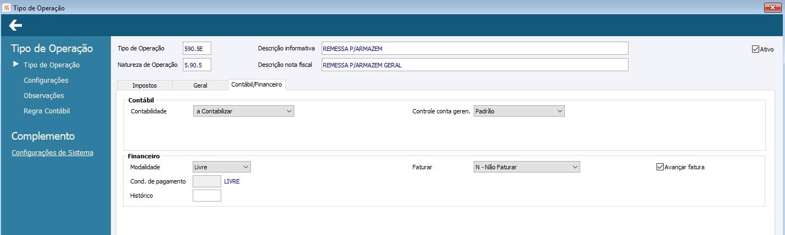The image size is (785, 235).
Task: Open the Configurações de Sistema link
Action: click(52, 153)
